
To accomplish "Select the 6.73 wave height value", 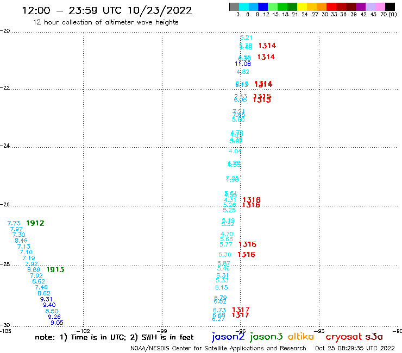I will pyautogui.click(x=219, y=311).
